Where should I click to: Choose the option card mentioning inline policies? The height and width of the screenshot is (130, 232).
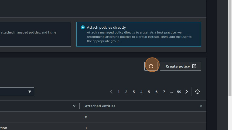pyautogui.click(x=35, y=34)
